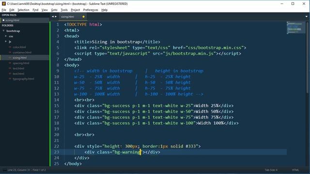Open the Selection menu
Screen dimensions: 310x174
tap(23, 10)
